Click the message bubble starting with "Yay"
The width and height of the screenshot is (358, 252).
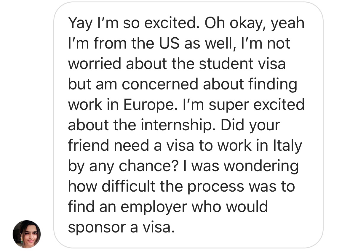(x=188, y=125)
